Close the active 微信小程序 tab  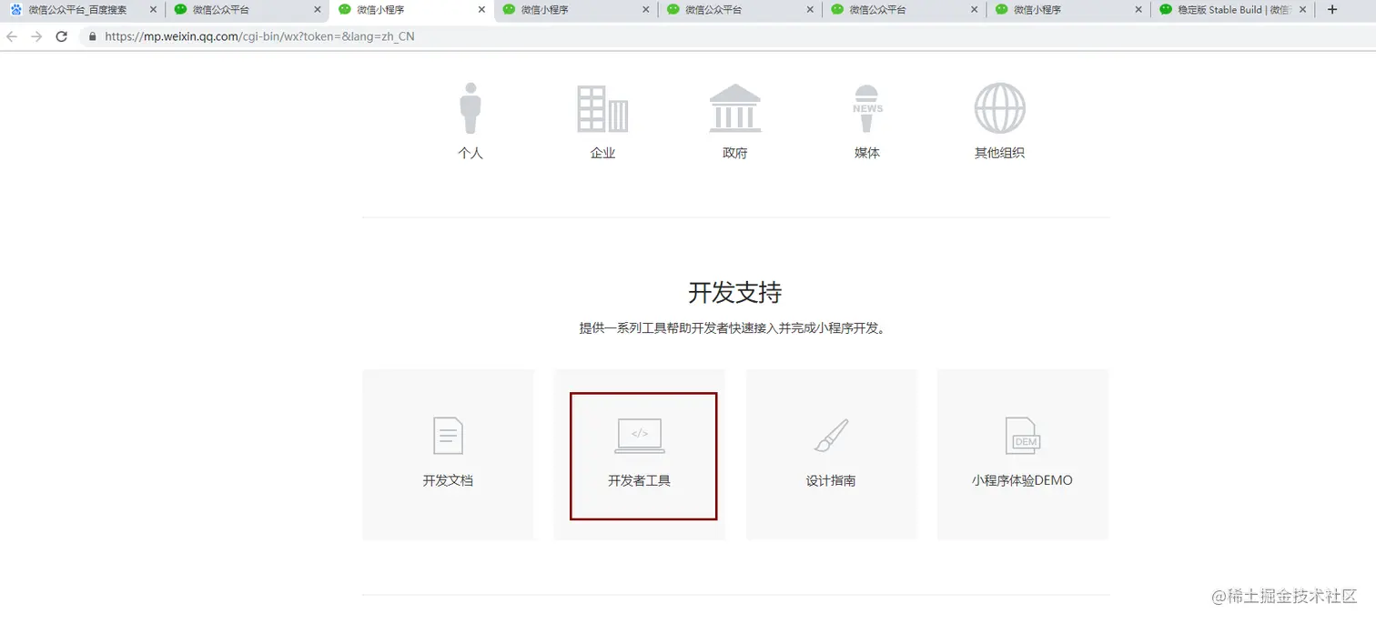[x=481, y=10]
